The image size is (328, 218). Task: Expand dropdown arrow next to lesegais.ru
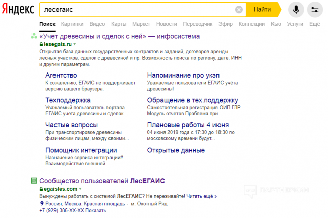[x=74, y=44]
